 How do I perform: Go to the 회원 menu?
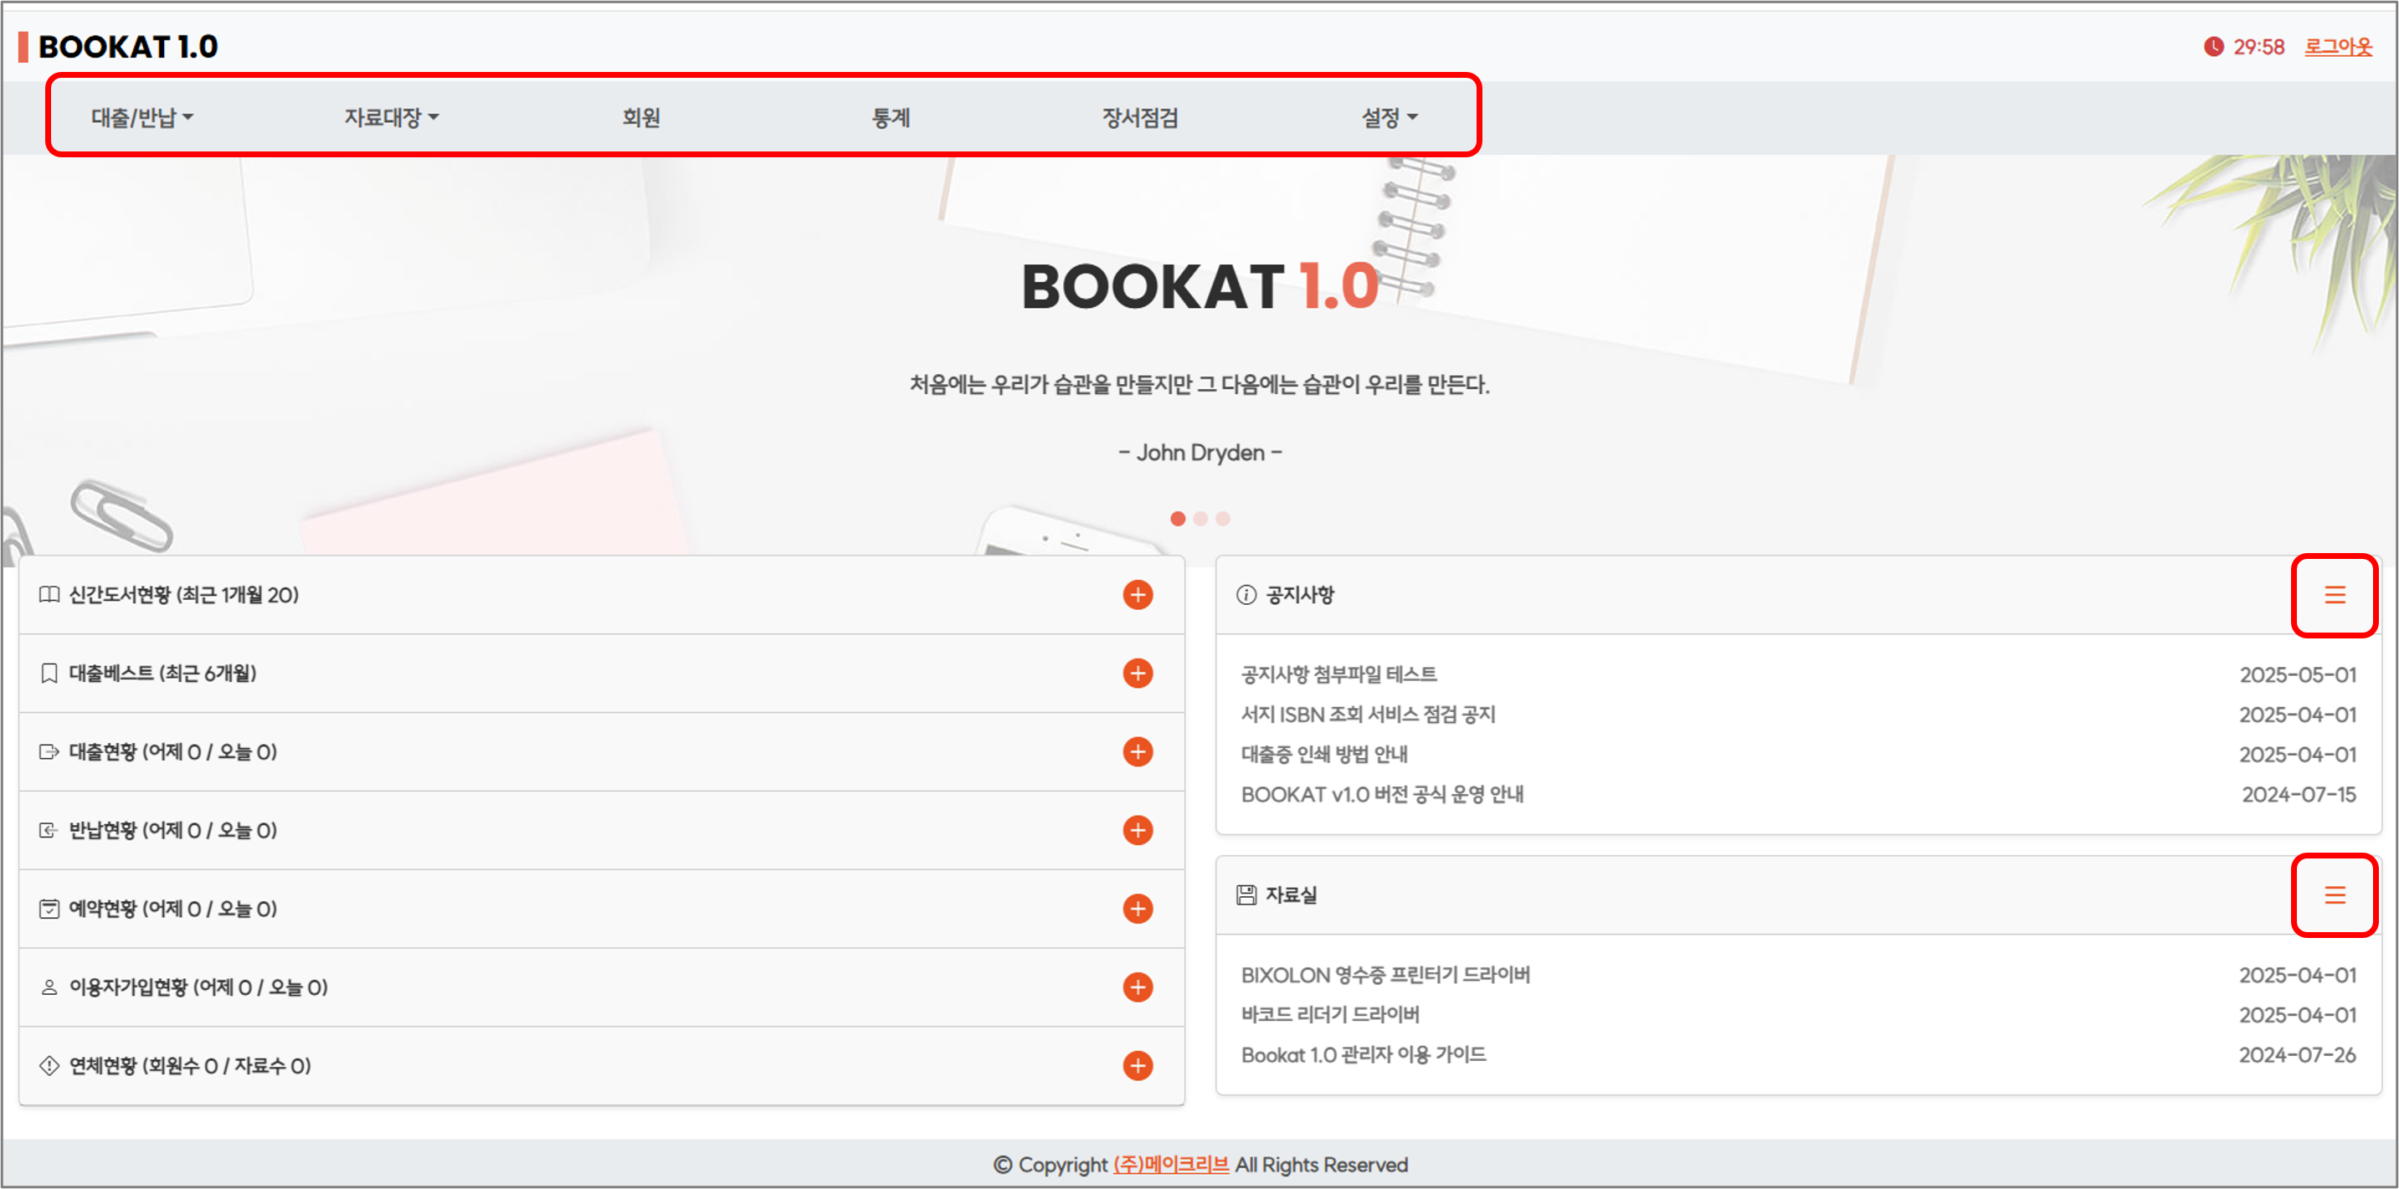click(x=640, y=117)
